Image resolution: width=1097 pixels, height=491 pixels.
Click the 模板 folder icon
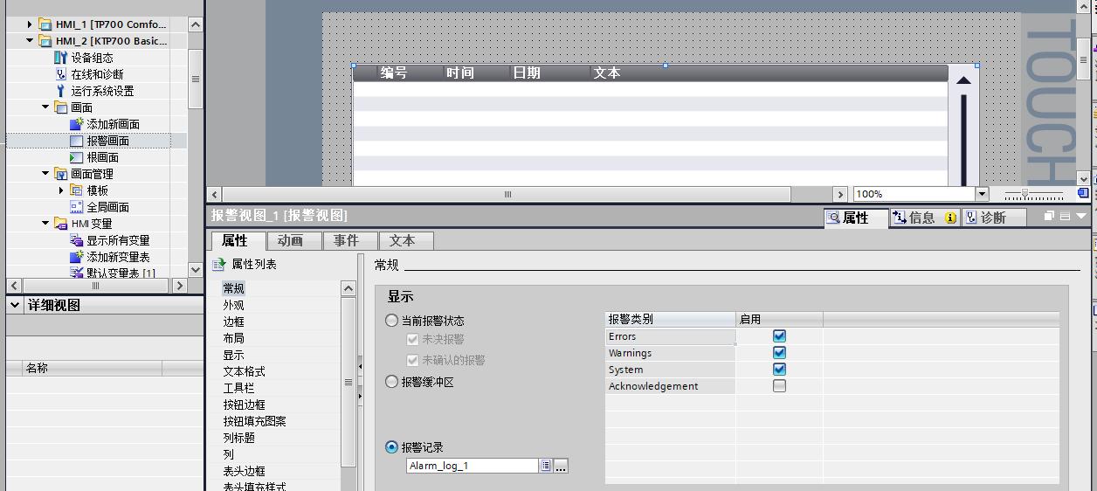tap(76, 190)
